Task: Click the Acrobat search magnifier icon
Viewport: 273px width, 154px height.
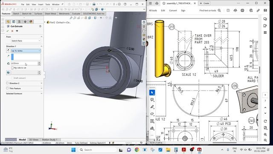Action: (x=219, y=10)
